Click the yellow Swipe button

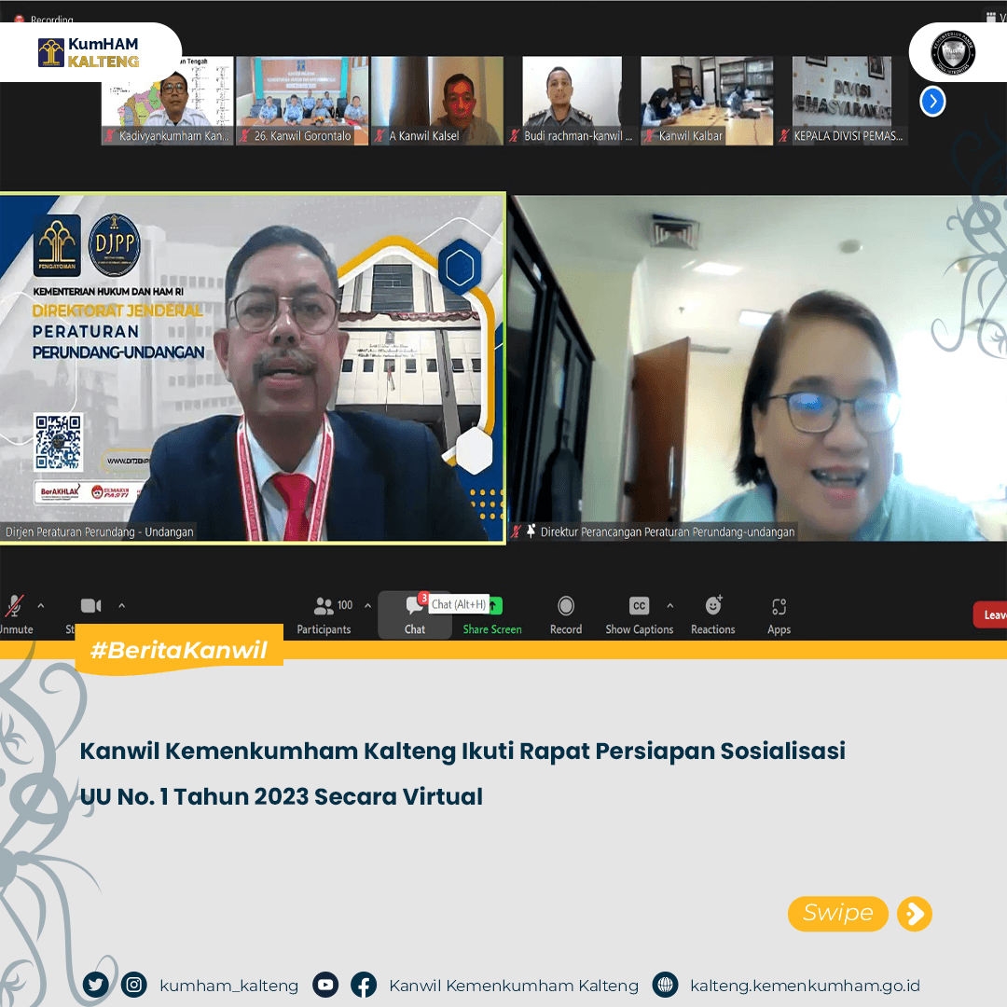pyautogui.click(x=837, y=914)
